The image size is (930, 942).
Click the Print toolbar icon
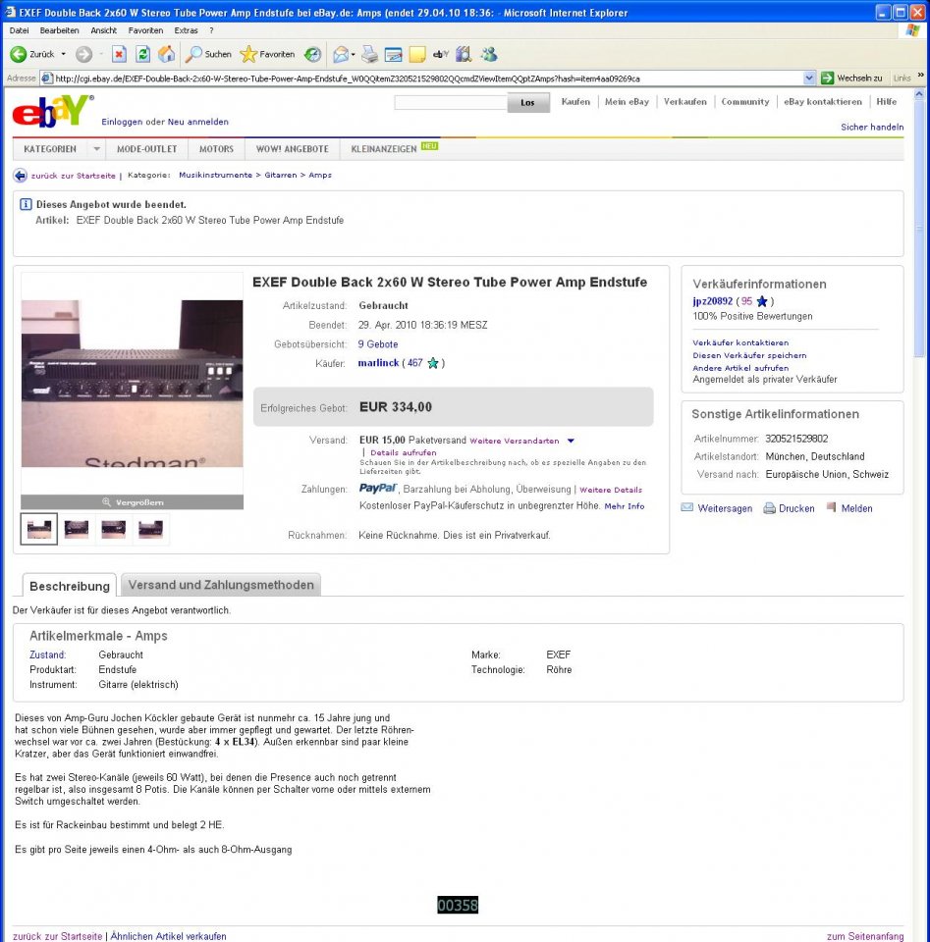click(369, 54)
